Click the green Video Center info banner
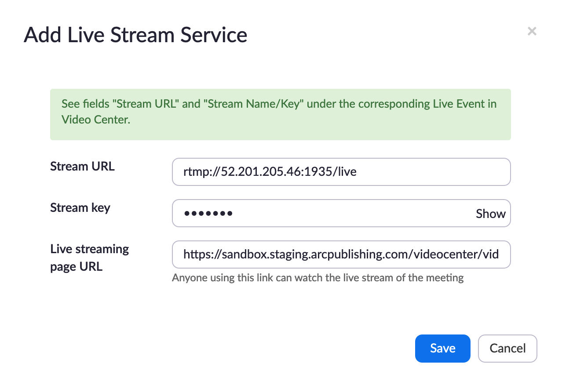The width and height of the screenshot is (562, 378). (280, 114)
